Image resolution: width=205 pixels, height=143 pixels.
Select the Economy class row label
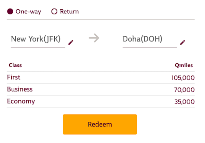(x=21, y=101)
